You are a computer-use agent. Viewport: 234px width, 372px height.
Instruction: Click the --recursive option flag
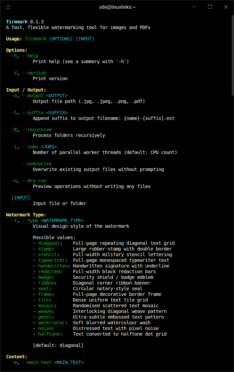coord(37,130)
